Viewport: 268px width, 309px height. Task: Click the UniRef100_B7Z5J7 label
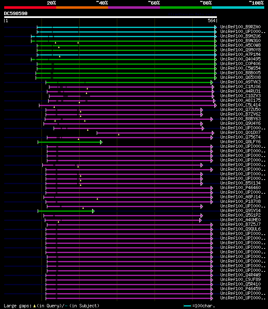[x=240, y=225]
